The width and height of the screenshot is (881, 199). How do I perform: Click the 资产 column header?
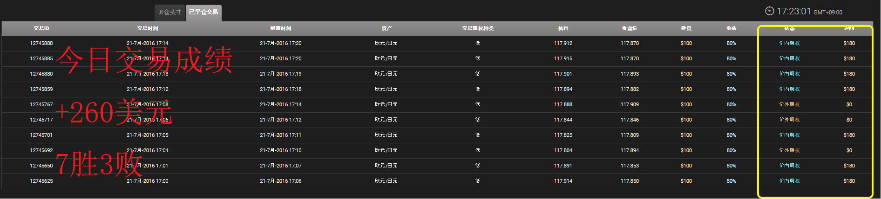386,28
